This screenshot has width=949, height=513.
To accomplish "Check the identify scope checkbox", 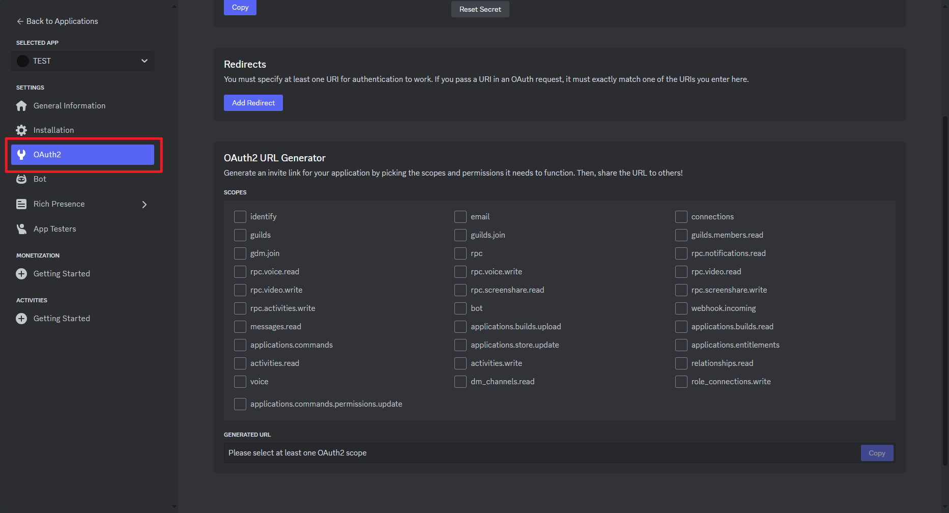I will tap(240, 217).
